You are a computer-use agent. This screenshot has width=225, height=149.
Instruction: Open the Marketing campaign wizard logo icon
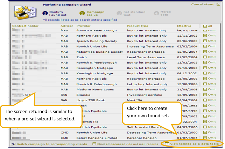pos(25,13)
